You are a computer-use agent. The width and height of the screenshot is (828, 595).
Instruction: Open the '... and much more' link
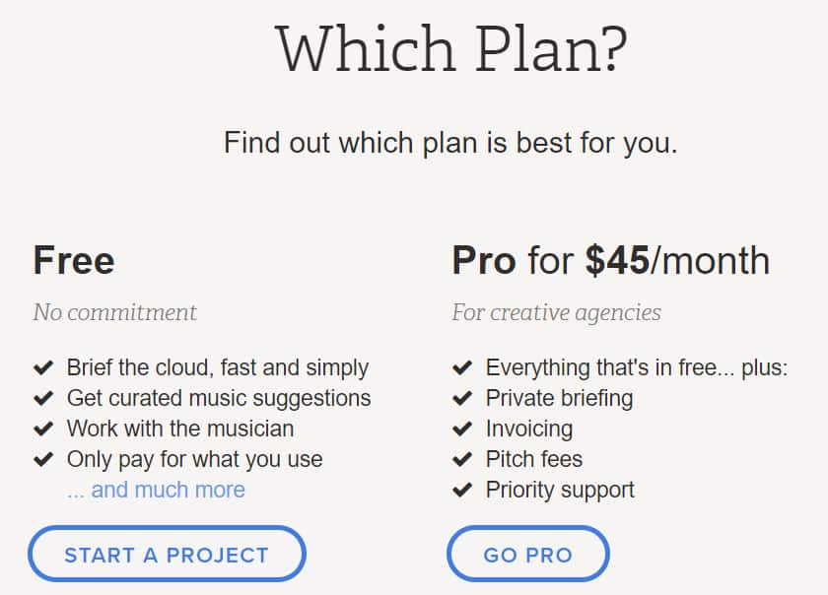click(x=156, y=490)
